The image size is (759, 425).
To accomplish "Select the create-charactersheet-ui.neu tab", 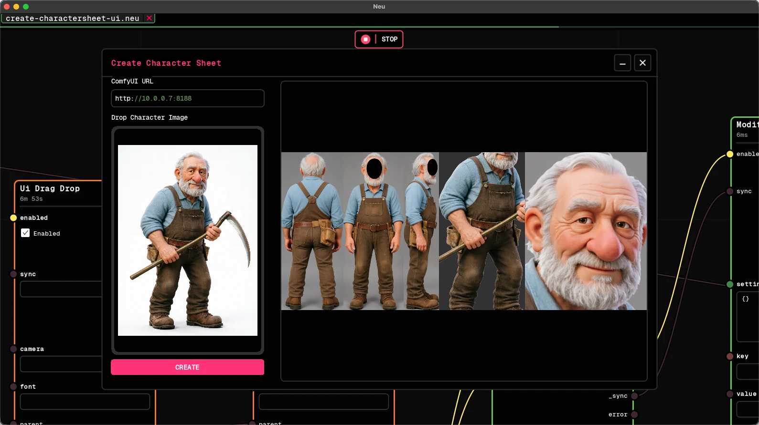I will [x=73, y=18].
